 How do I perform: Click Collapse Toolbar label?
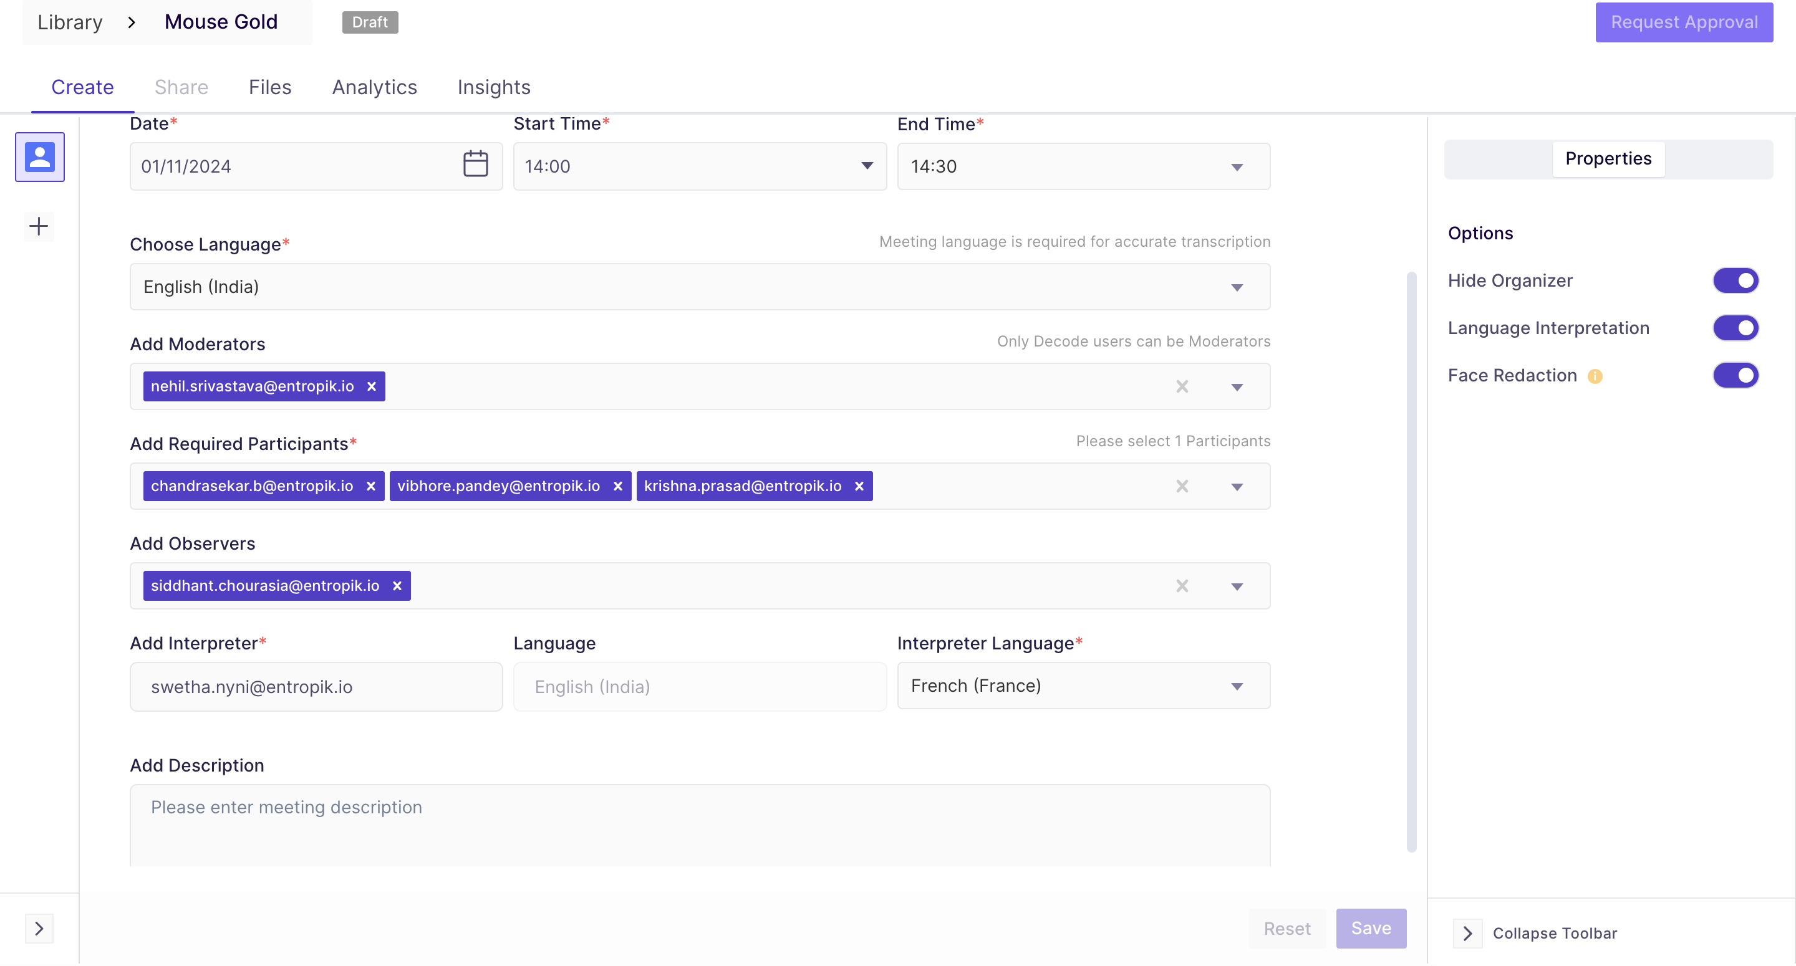click(x=1555, y=934)
